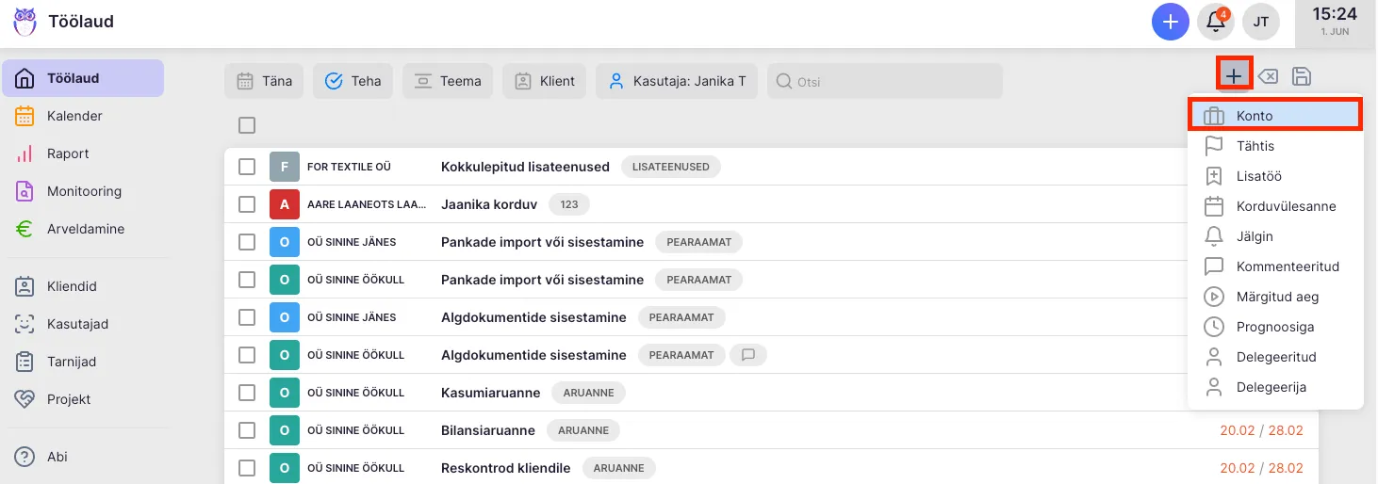Click the blue plus add button
1378x484 pixels.
(1170, 22)
